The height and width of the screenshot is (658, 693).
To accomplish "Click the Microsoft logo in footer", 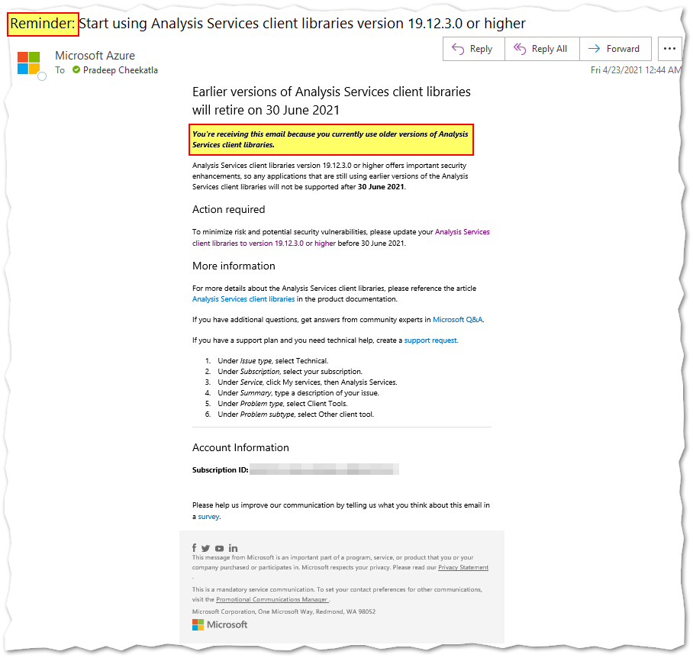I will (x=220, y=624).
